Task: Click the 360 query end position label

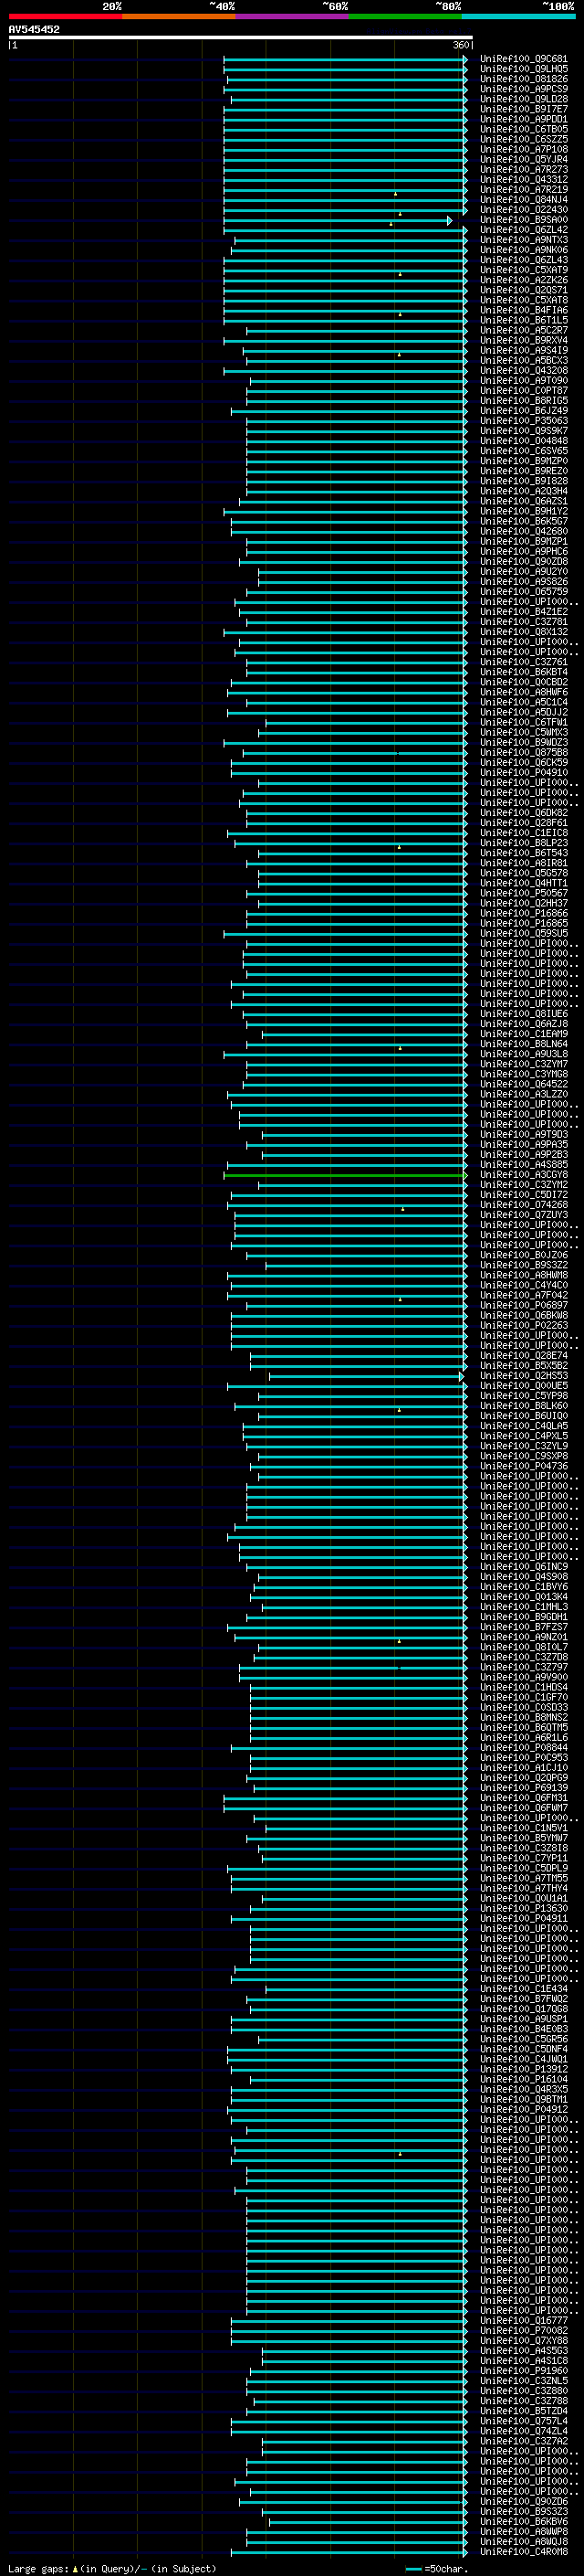Action: tap(461, 46)
